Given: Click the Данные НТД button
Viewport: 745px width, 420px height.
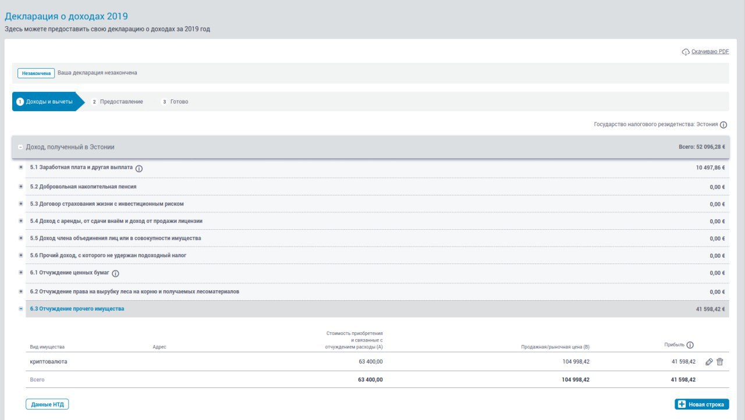Looking at the screenshot, I should [47, 404].
